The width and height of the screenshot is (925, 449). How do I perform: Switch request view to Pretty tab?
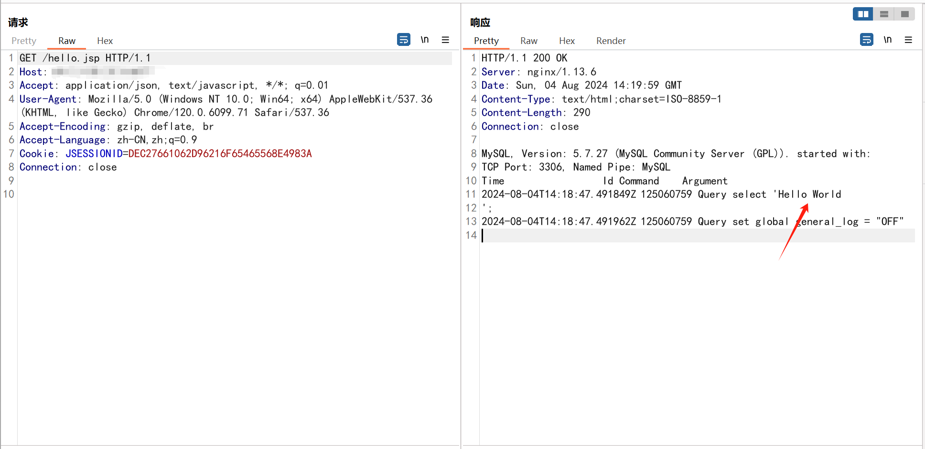[x=24, y=41]
